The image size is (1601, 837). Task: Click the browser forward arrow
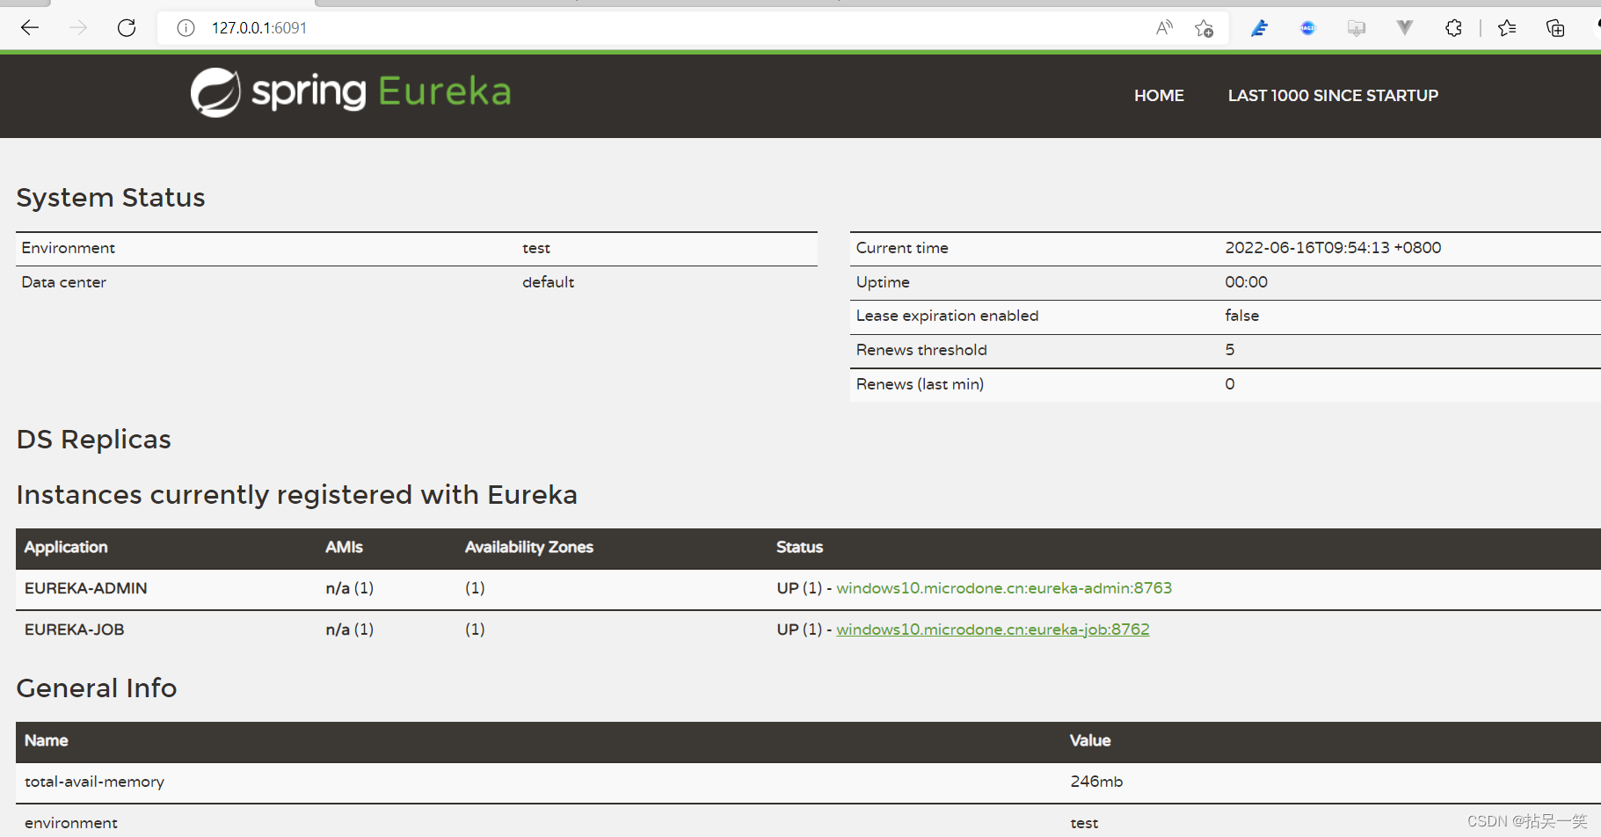(x=78, y=28)
